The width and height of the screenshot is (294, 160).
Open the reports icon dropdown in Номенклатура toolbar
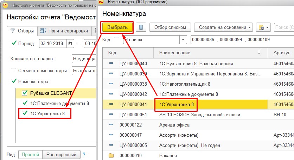tap(263, 27)
